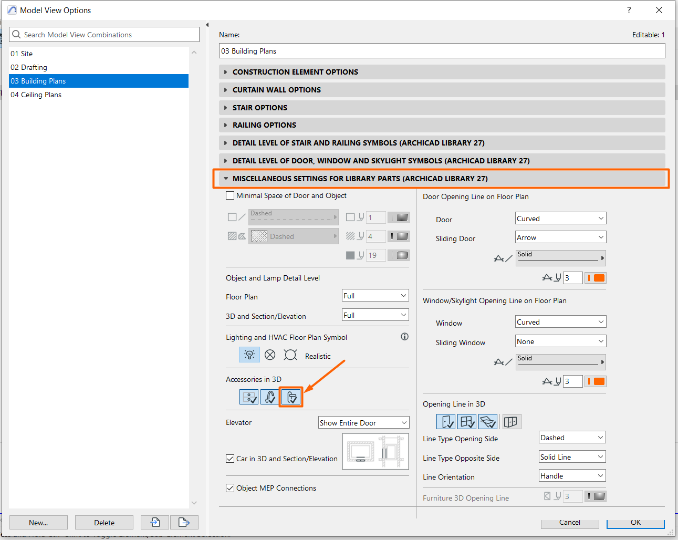Select 02 Drafting combination
The image size is (678, 540).
99,67
